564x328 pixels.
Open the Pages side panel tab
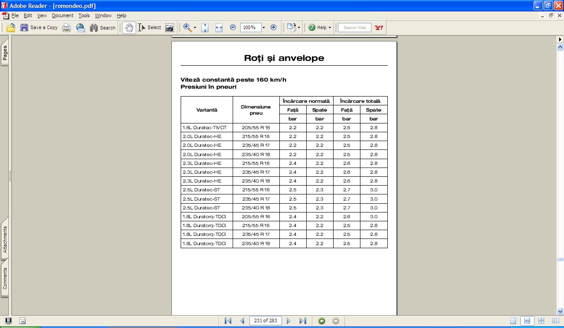(x=5, y=53)
